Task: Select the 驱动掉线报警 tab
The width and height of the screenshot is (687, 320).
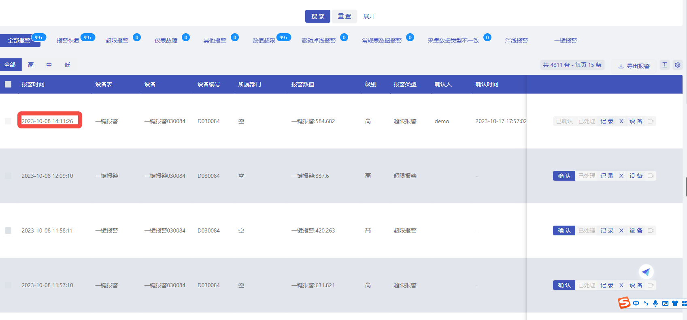Action: (319, 41)
